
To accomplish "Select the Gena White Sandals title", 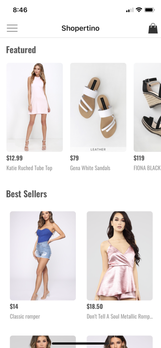I will pos(90,168).
